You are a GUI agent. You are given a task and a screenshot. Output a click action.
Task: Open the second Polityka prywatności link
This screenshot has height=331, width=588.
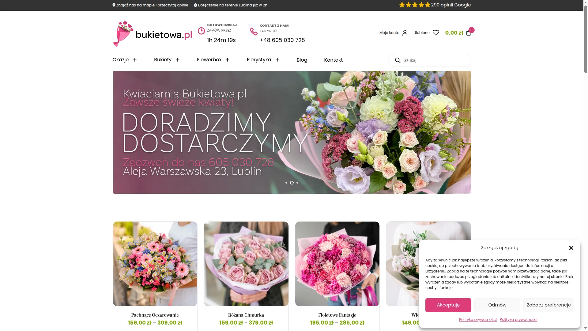point(518,320)
